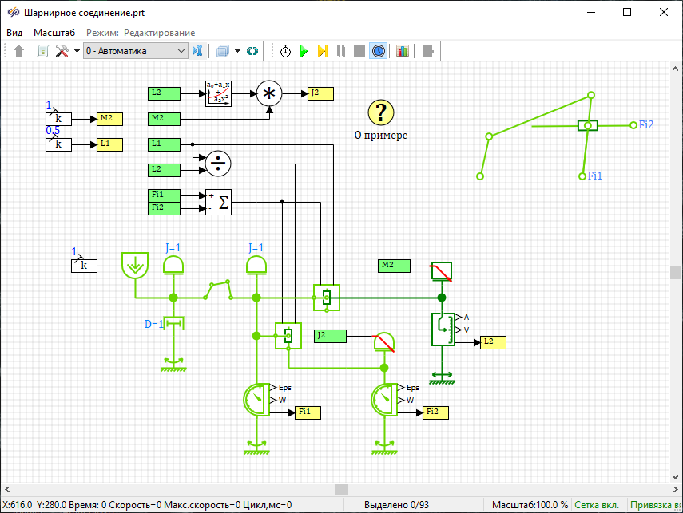Click the yellow step-forward simulation button

(322, 51)
